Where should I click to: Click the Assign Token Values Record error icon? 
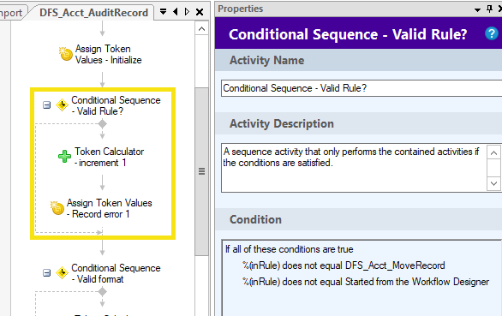point(57,208)
